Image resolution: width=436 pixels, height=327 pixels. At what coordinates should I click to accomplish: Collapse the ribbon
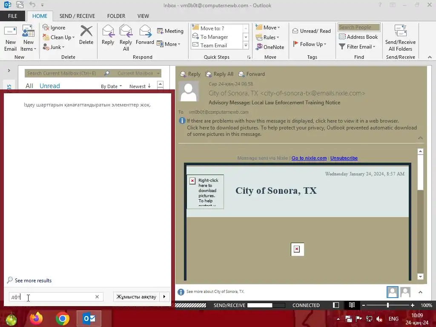[430, 57]
